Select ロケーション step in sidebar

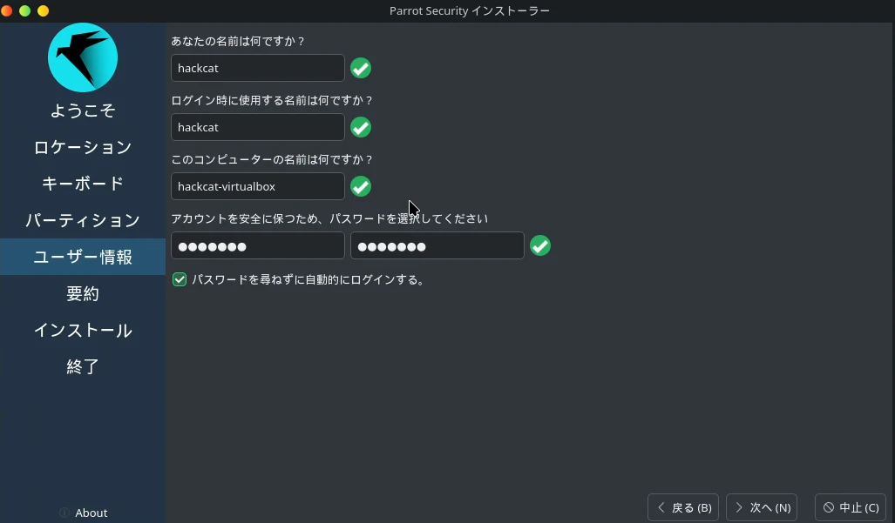coord(83,147)
